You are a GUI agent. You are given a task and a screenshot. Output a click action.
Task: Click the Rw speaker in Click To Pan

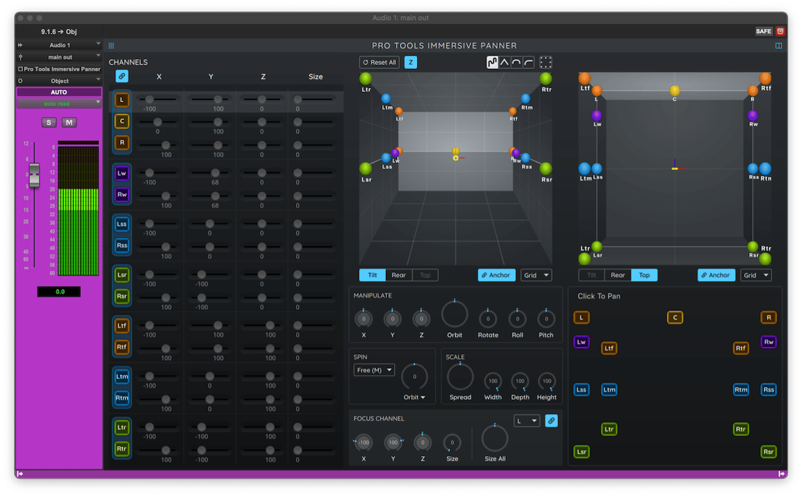coord(769,342)
